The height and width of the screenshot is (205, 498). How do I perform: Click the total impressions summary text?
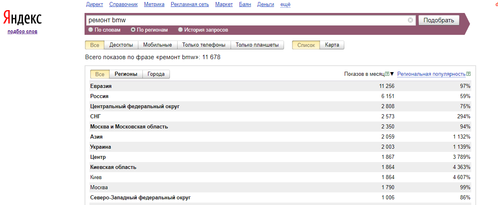pyautogui.click(x=153, y=57)
